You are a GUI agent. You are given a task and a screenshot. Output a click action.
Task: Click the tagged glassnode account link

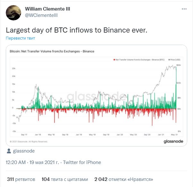(24, 151)
